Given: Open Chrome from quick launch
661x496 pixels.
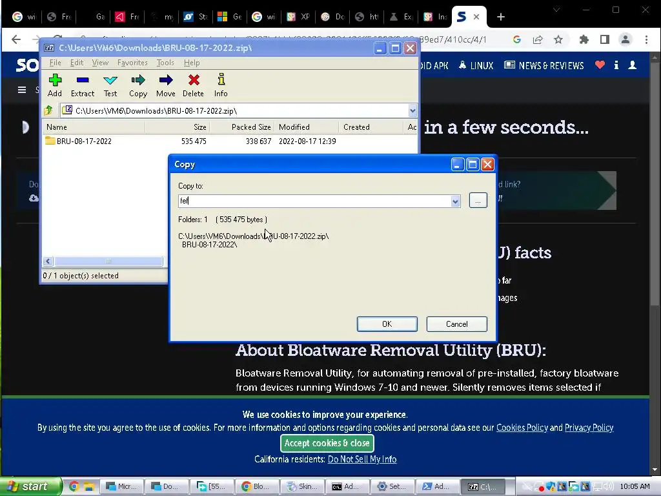Looking at the screenshot, I should 74,486.
